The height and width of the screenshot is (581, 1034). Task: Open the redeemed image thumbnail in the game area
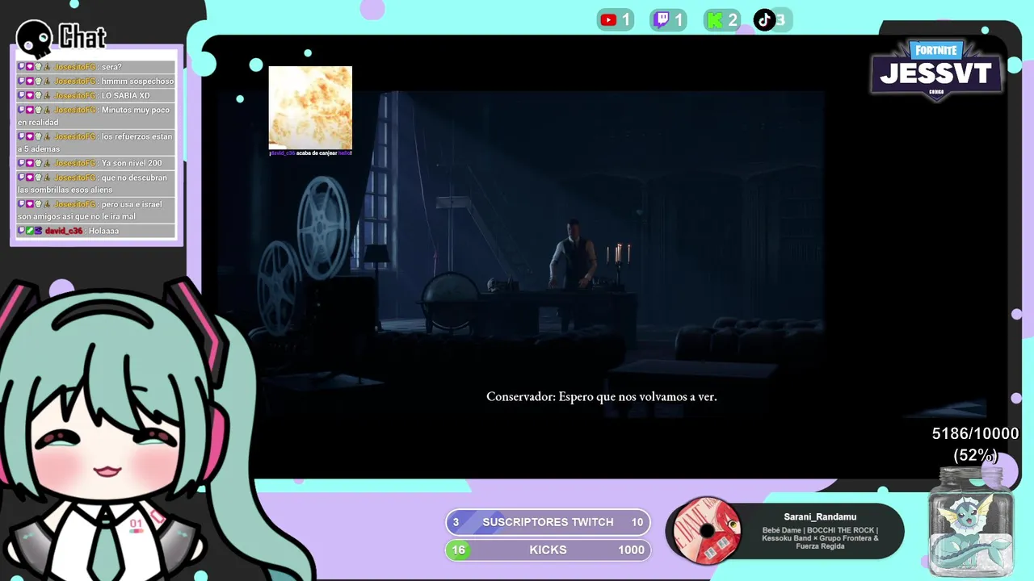point(310,107)
